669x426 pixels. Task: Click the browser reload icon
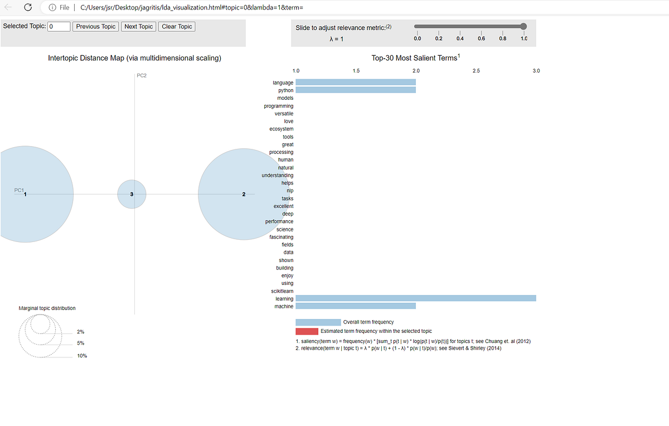coord(27,7)
